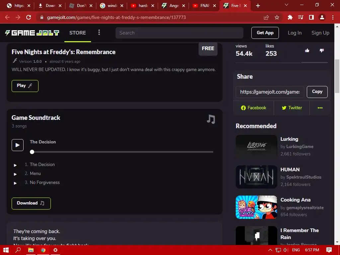Open the tab search chevron
This screenshot has width=340, height=255.
tap(287, 5)
